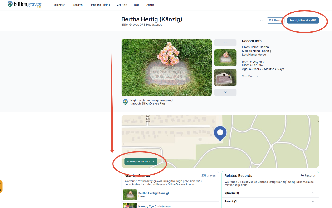
Task: Click the Edit Record button
Action: 275,21
